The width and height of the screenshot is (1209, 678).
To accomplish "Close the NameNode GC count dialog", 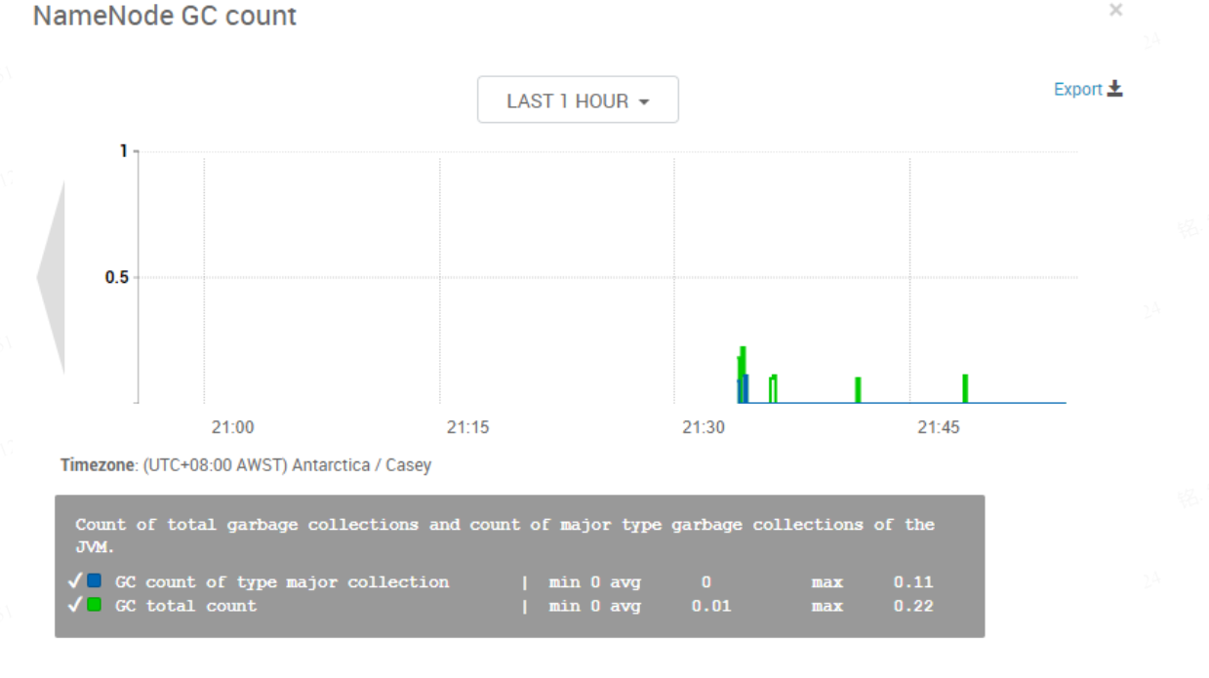I will [1115, 11].
